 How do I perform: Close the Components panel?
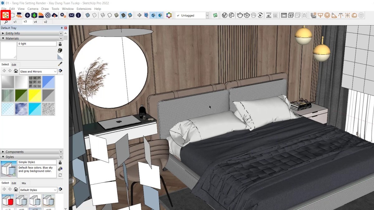[x=61, y=152]
